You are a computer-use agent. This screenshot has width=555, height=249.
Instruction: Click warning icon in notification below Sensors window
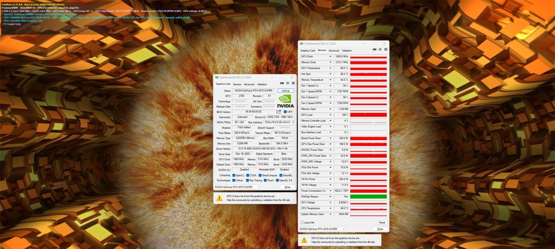[x=304, y=240]
